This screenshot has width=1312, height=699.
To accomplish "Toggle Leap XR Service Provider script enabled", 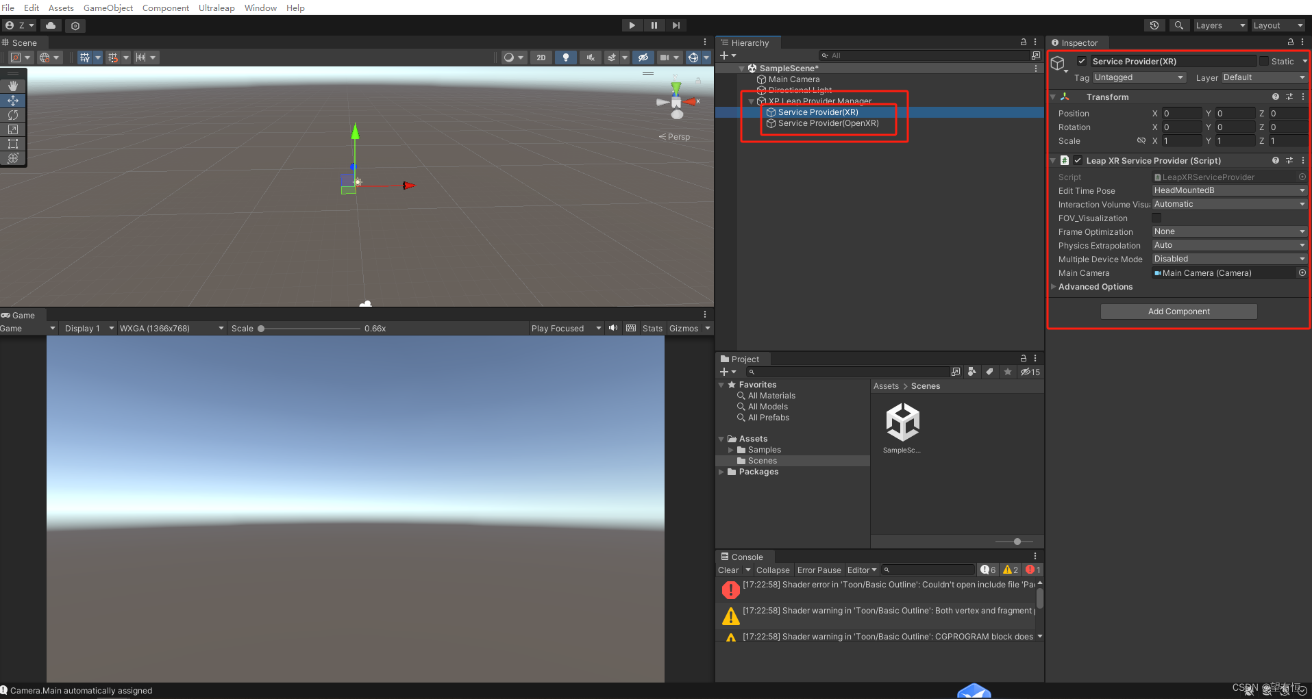I will tap(1078, 160).
